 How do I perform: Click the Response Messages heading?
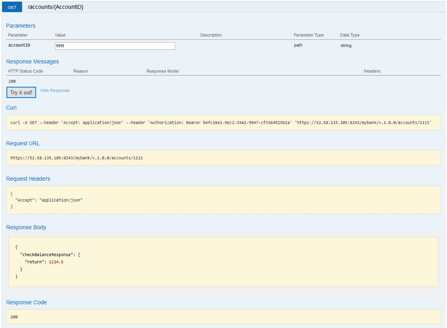click(33, 61)
